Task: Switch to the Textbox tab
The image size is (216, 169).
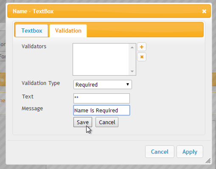Action: 32,30
